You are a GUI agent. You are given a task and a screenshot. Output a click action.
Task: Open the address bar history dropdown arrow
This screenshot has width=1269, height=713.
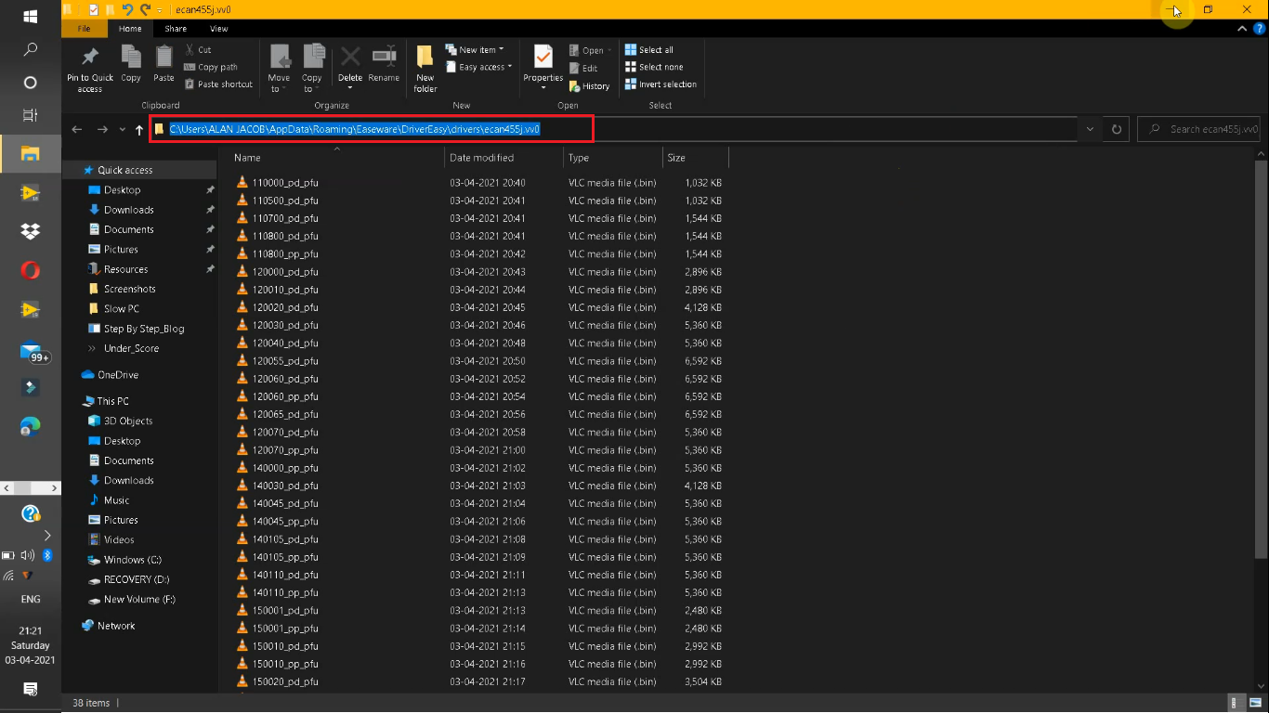point(1089,128)
